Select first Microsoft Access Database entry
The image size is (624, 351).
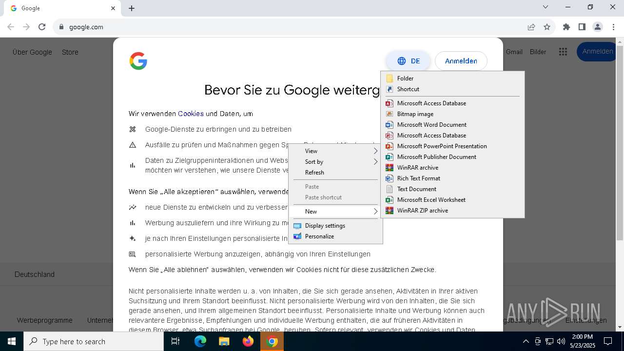point(452,103)
